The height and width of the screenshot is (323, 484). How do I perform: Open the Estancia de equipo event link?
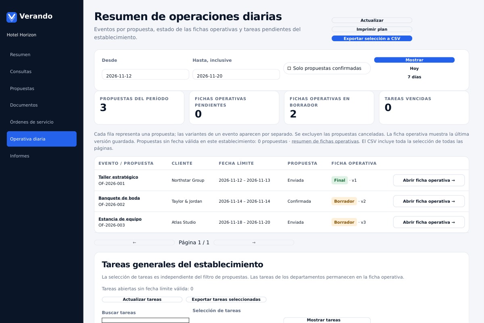(120, 219)
